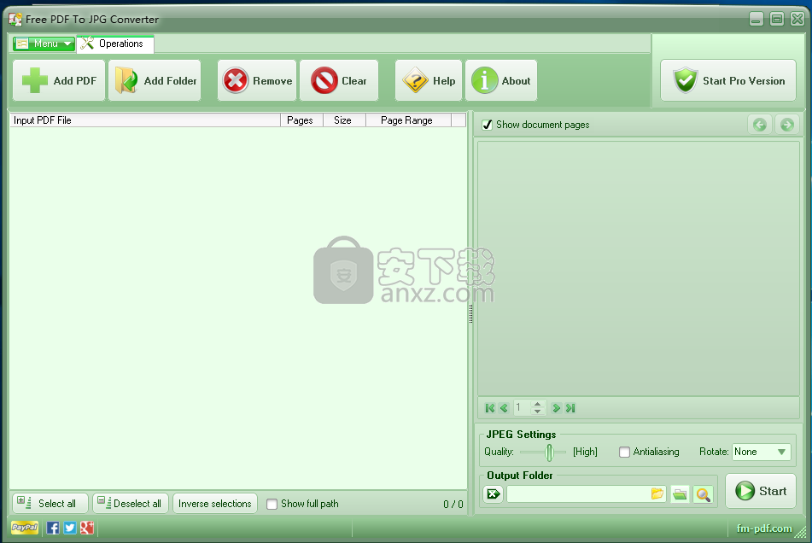Click Start Pro Version button
The image size is (812, 543).
[728, 80]
